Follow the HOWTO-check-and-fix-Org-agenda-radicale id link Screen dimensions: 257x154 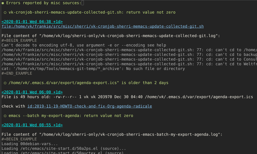(90, 106)
